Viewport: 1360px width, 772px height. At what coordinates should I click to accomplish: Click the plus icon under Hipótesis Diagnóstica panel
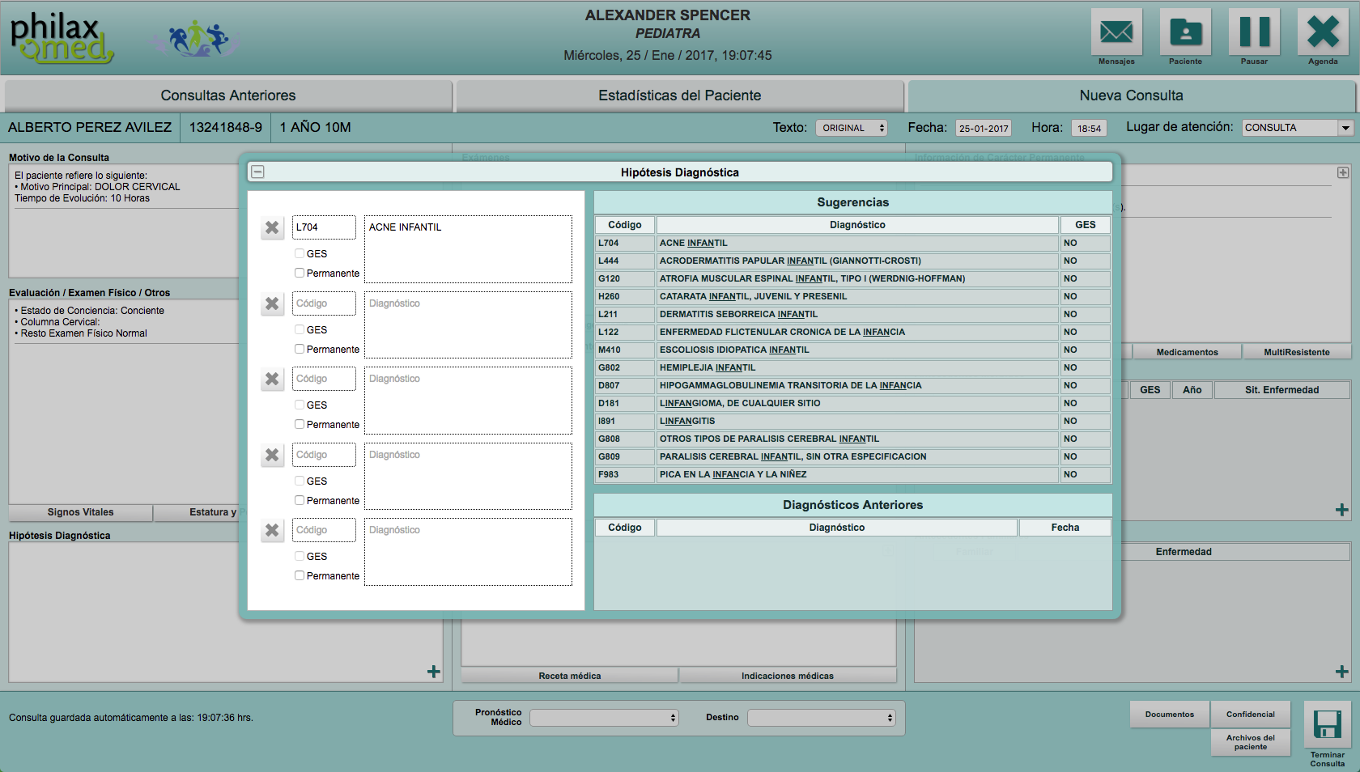point(434,672)
